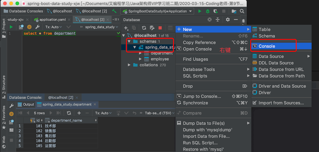Open the 2: Favorites tool window
Screen dimensions: 319x152
click(x=4, y=118)
